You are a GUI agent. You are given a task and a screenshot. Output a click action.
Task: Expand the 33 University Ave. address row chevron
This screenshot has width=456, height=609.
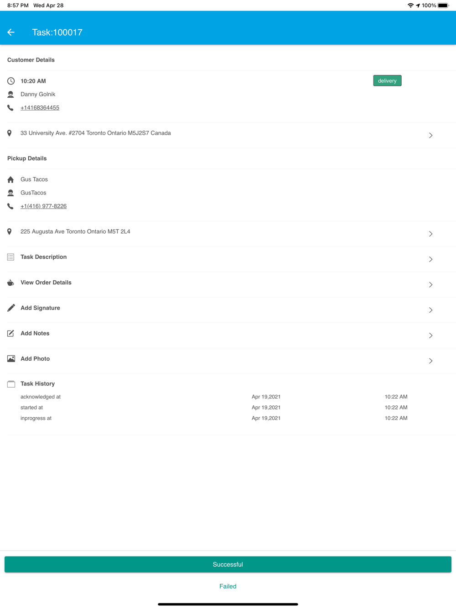[430, 136]
